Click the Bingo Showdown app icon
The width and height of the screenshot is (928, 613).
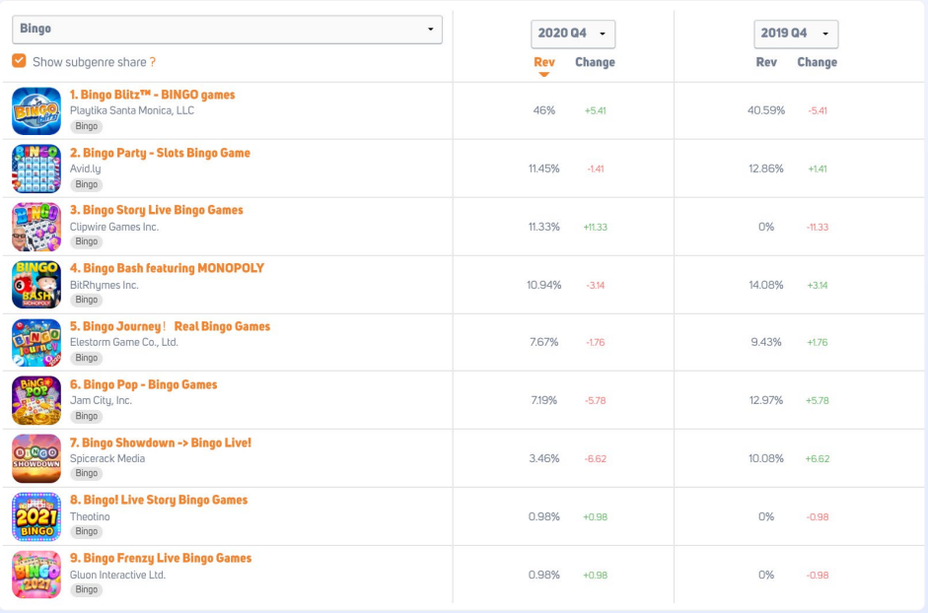pos(36,458)
